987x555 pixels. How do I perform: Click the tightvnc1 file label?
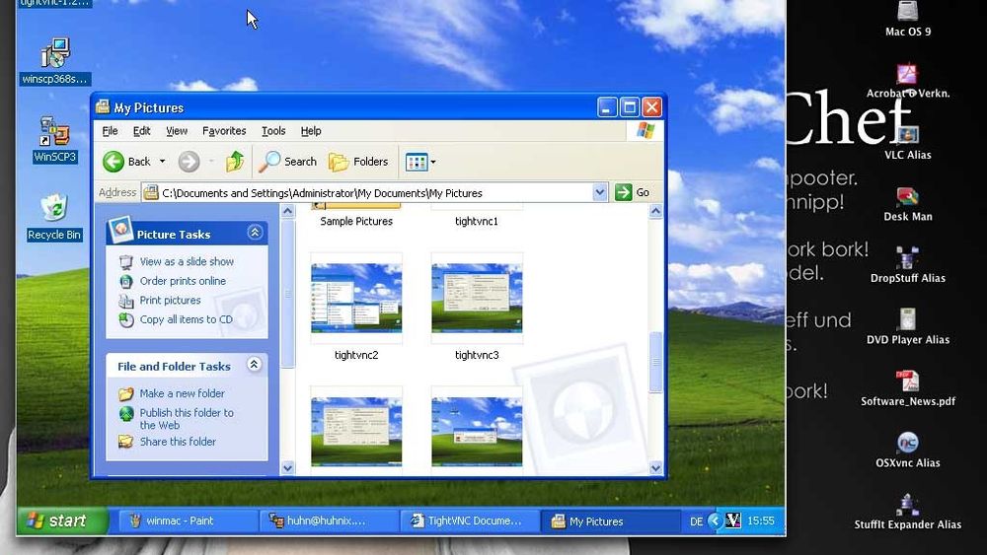tap(477, 221)
